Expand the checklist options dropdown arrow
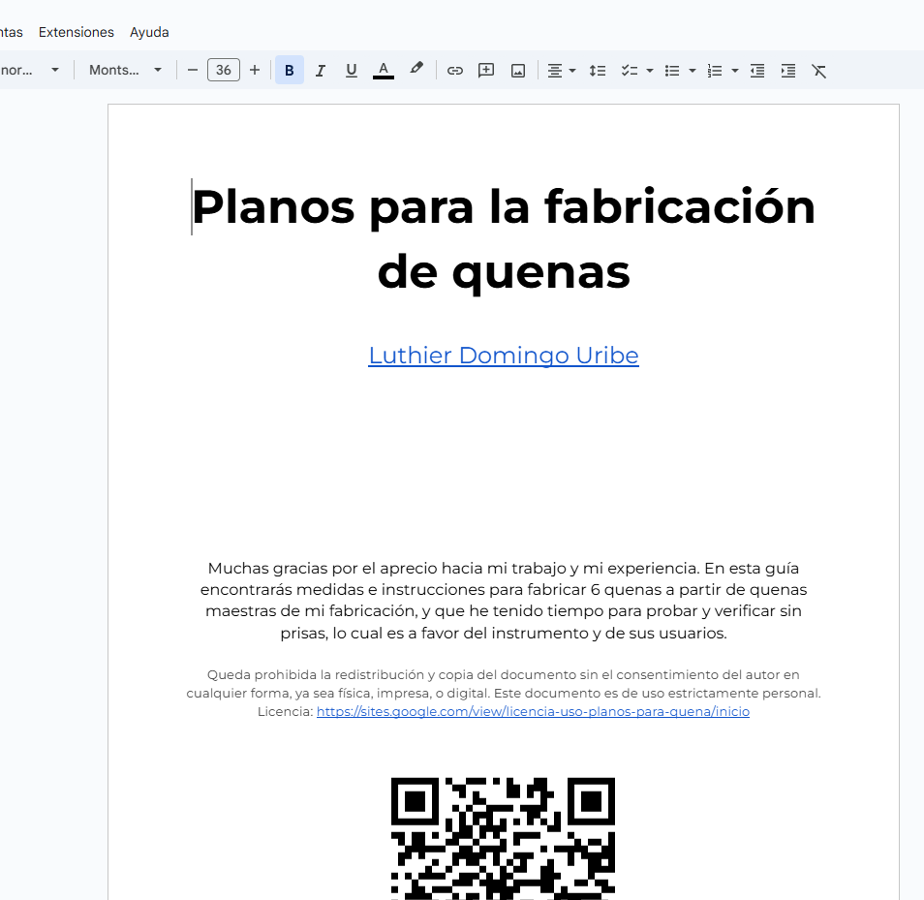The image size is (924, 900). [x=650, y=71]
